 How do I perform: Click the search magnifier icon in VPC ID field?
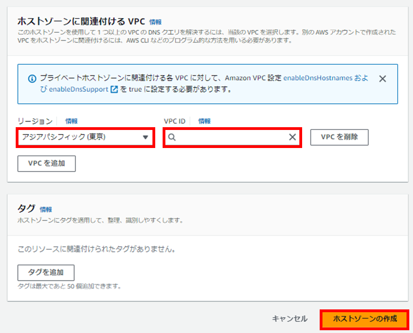(x=172, y=137)
